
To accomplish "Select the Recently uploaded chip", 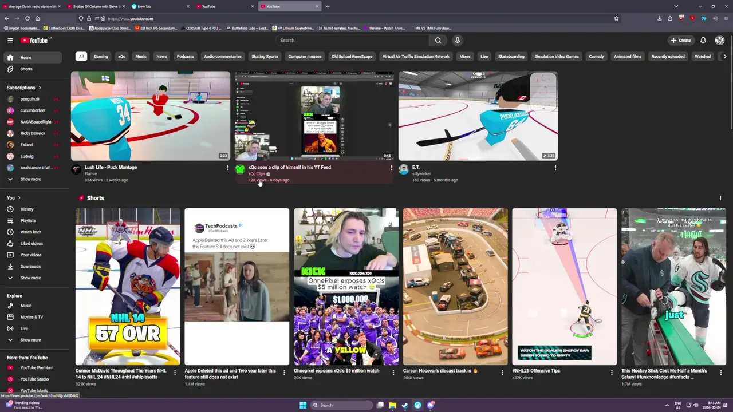I will pos(668,57).
